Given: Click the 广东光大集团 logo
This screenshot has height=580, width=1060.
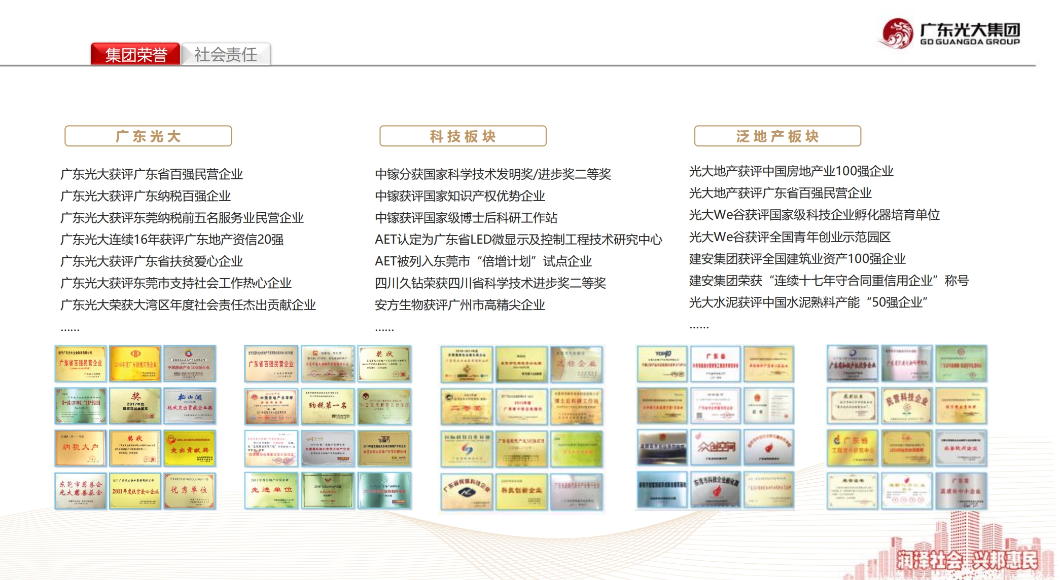Looking at the screenshot, I should pos(949,33).
